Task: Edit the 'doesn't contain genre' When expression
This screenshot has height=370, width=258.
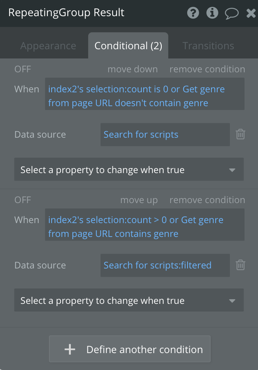Action: pyautogui.click(x=144, y=96)
